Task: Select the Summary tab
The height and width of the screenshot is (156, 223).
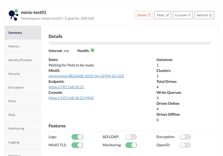Action: pyautogui.click(x=23, y=33)
